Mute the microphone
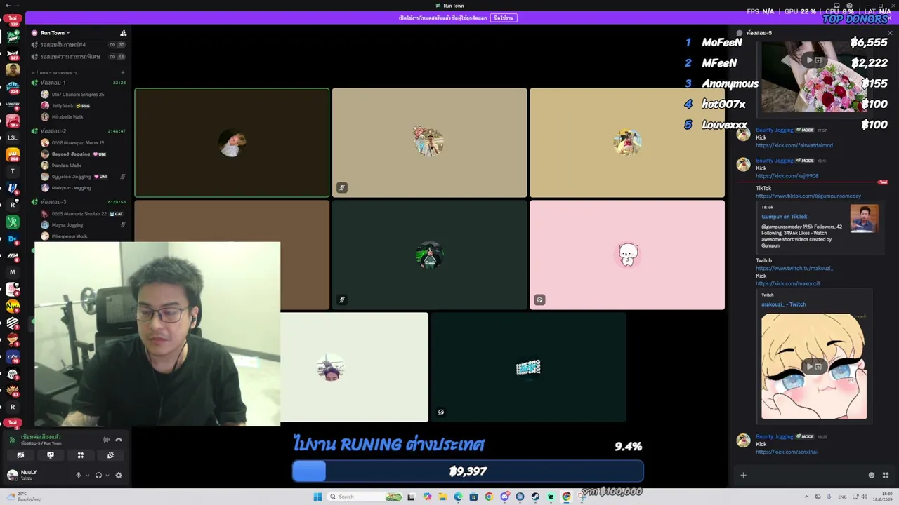This screenshot has height=505, width=899. tap(79, 475)
